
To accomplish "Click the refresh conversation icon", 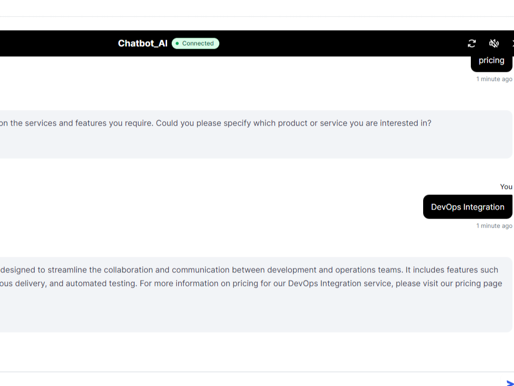I will coord(471,44).
